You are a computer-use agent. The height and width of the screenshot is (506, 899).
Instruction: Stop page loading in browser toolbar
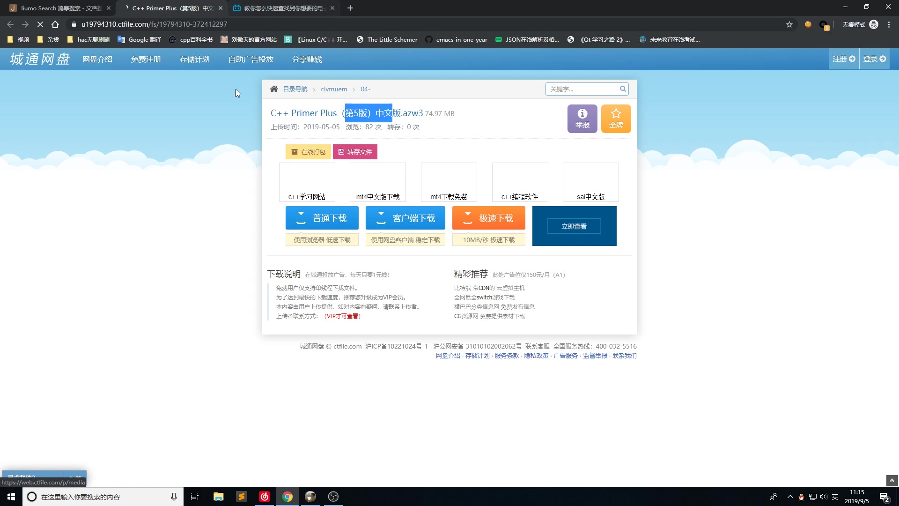tap(40, 24)
